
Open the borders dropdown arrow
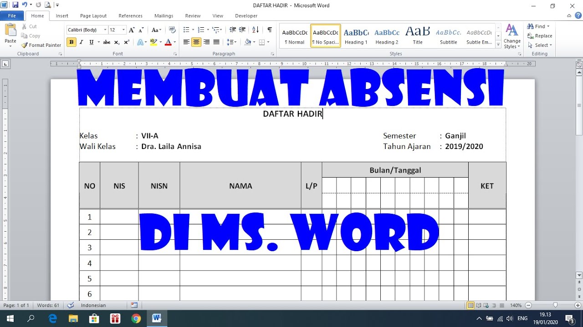tap(268, 42)
